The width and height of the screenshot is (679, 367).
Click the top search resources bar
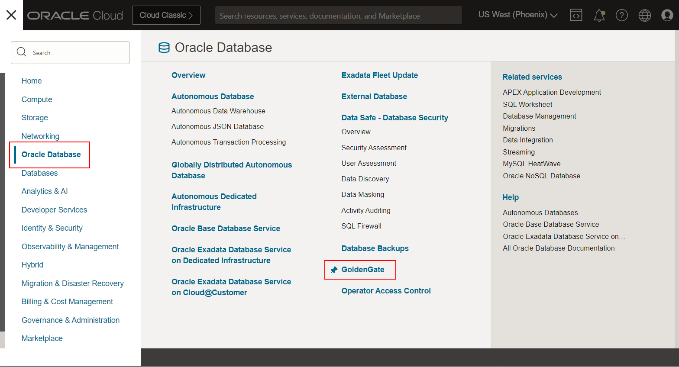338,16
